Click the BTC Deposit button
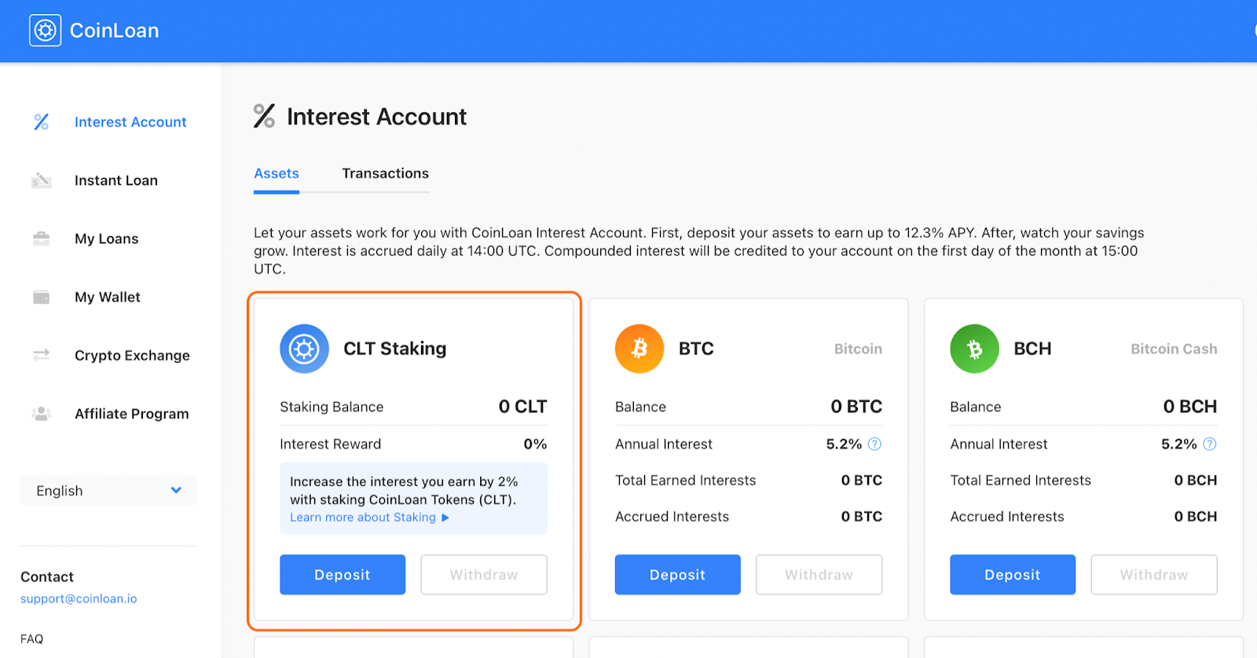The width and height of the screenshot is (1257, 658). click(x=677, y=575)
